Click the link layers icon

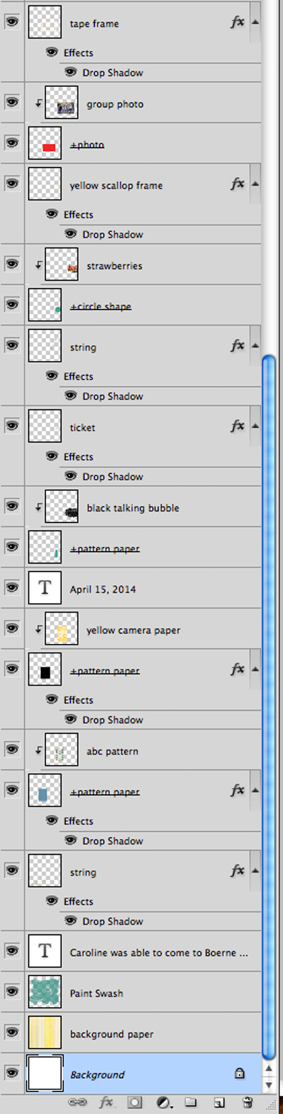(77, 1103)
